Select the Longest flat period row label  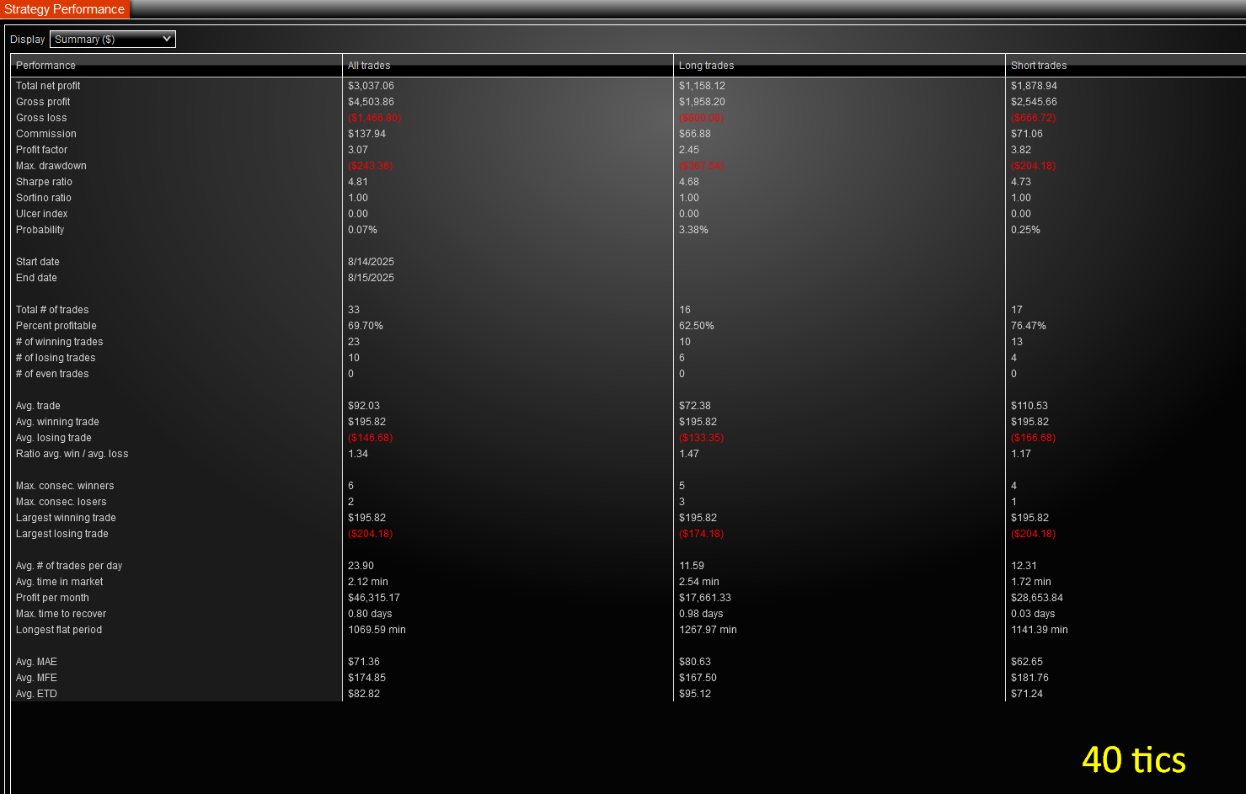click(x=58, y=630)
